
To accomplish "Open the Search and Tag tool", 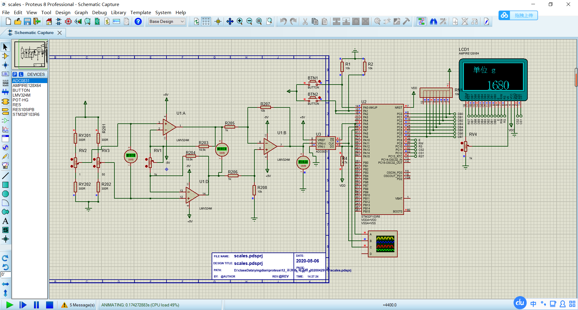I will click(x=433, y=21).
